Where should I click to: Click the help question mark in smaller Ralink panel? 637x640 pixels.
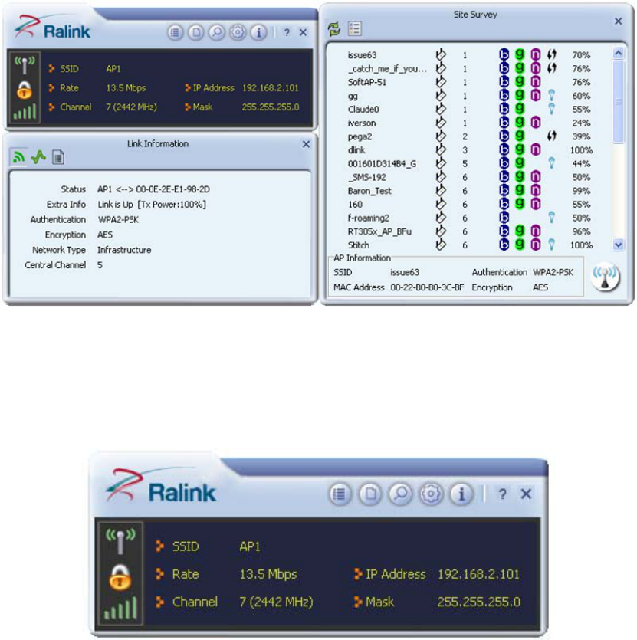pos(287,33)
